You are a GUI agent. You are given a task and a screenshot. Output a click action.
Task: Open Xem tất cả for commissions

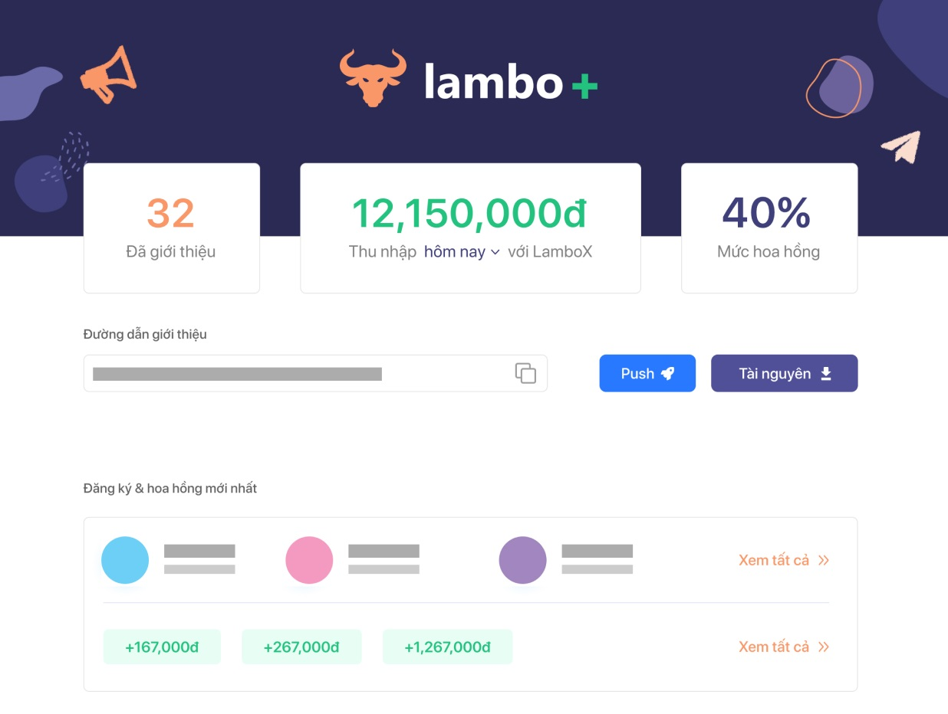pos(774,647)
